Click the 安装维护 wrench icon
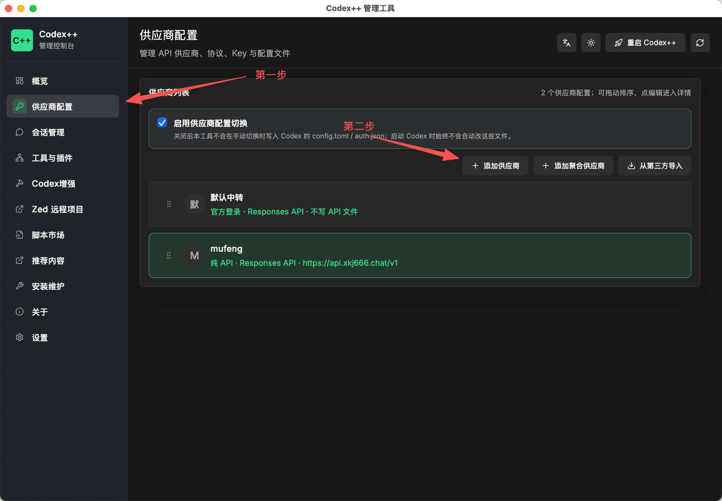722x501 pixels. 20,286
